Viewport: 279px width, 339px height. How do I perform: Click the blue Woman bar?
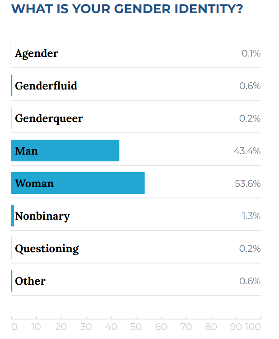[x=78, y=183]
